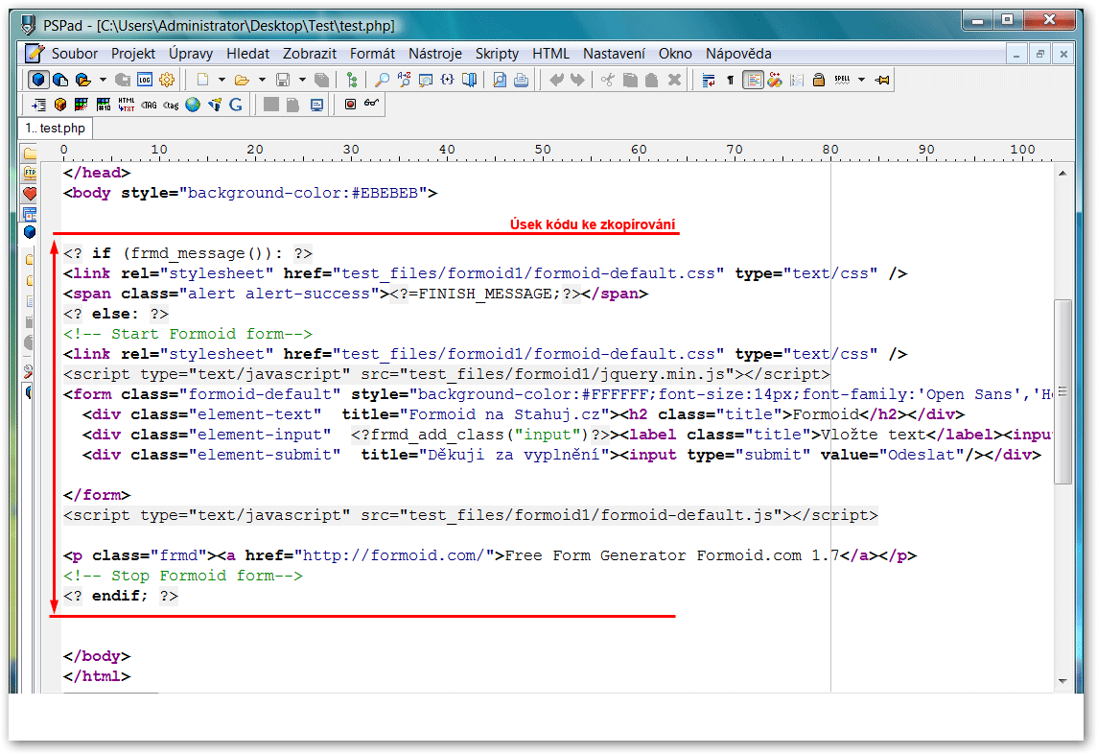
Task: Expand the save dropdown arrow
Action: (302, 80)
